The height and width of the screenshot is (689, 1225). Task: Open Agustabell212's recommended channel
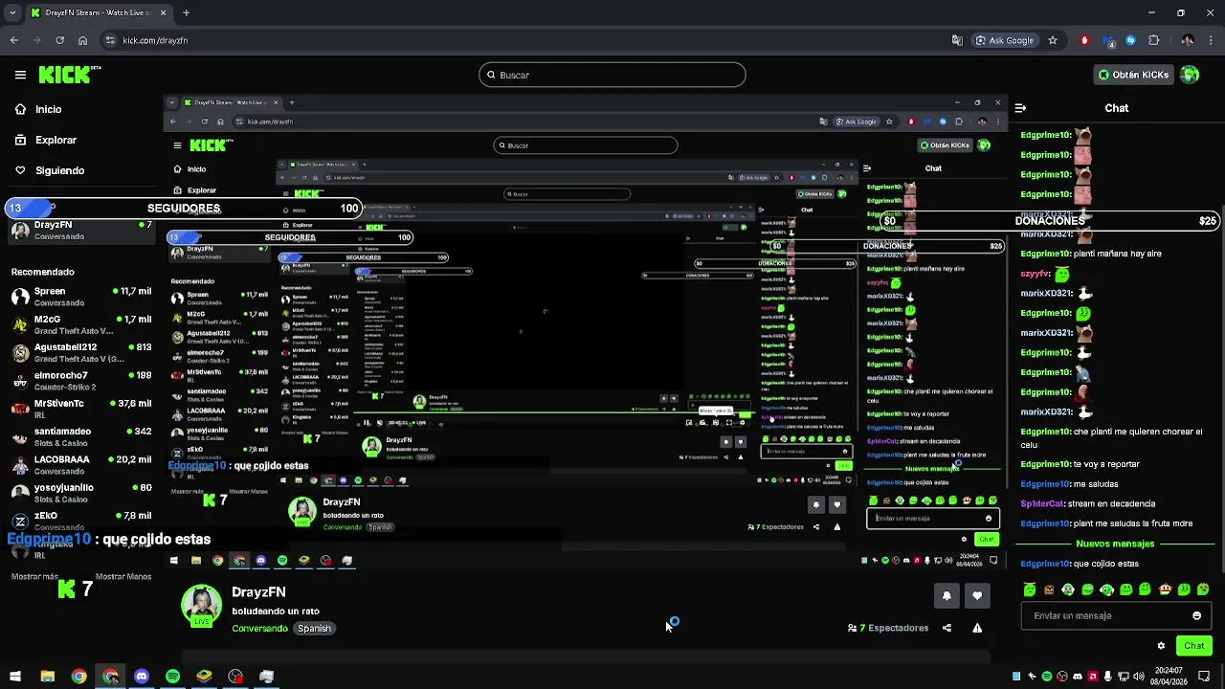pos(81,352)
